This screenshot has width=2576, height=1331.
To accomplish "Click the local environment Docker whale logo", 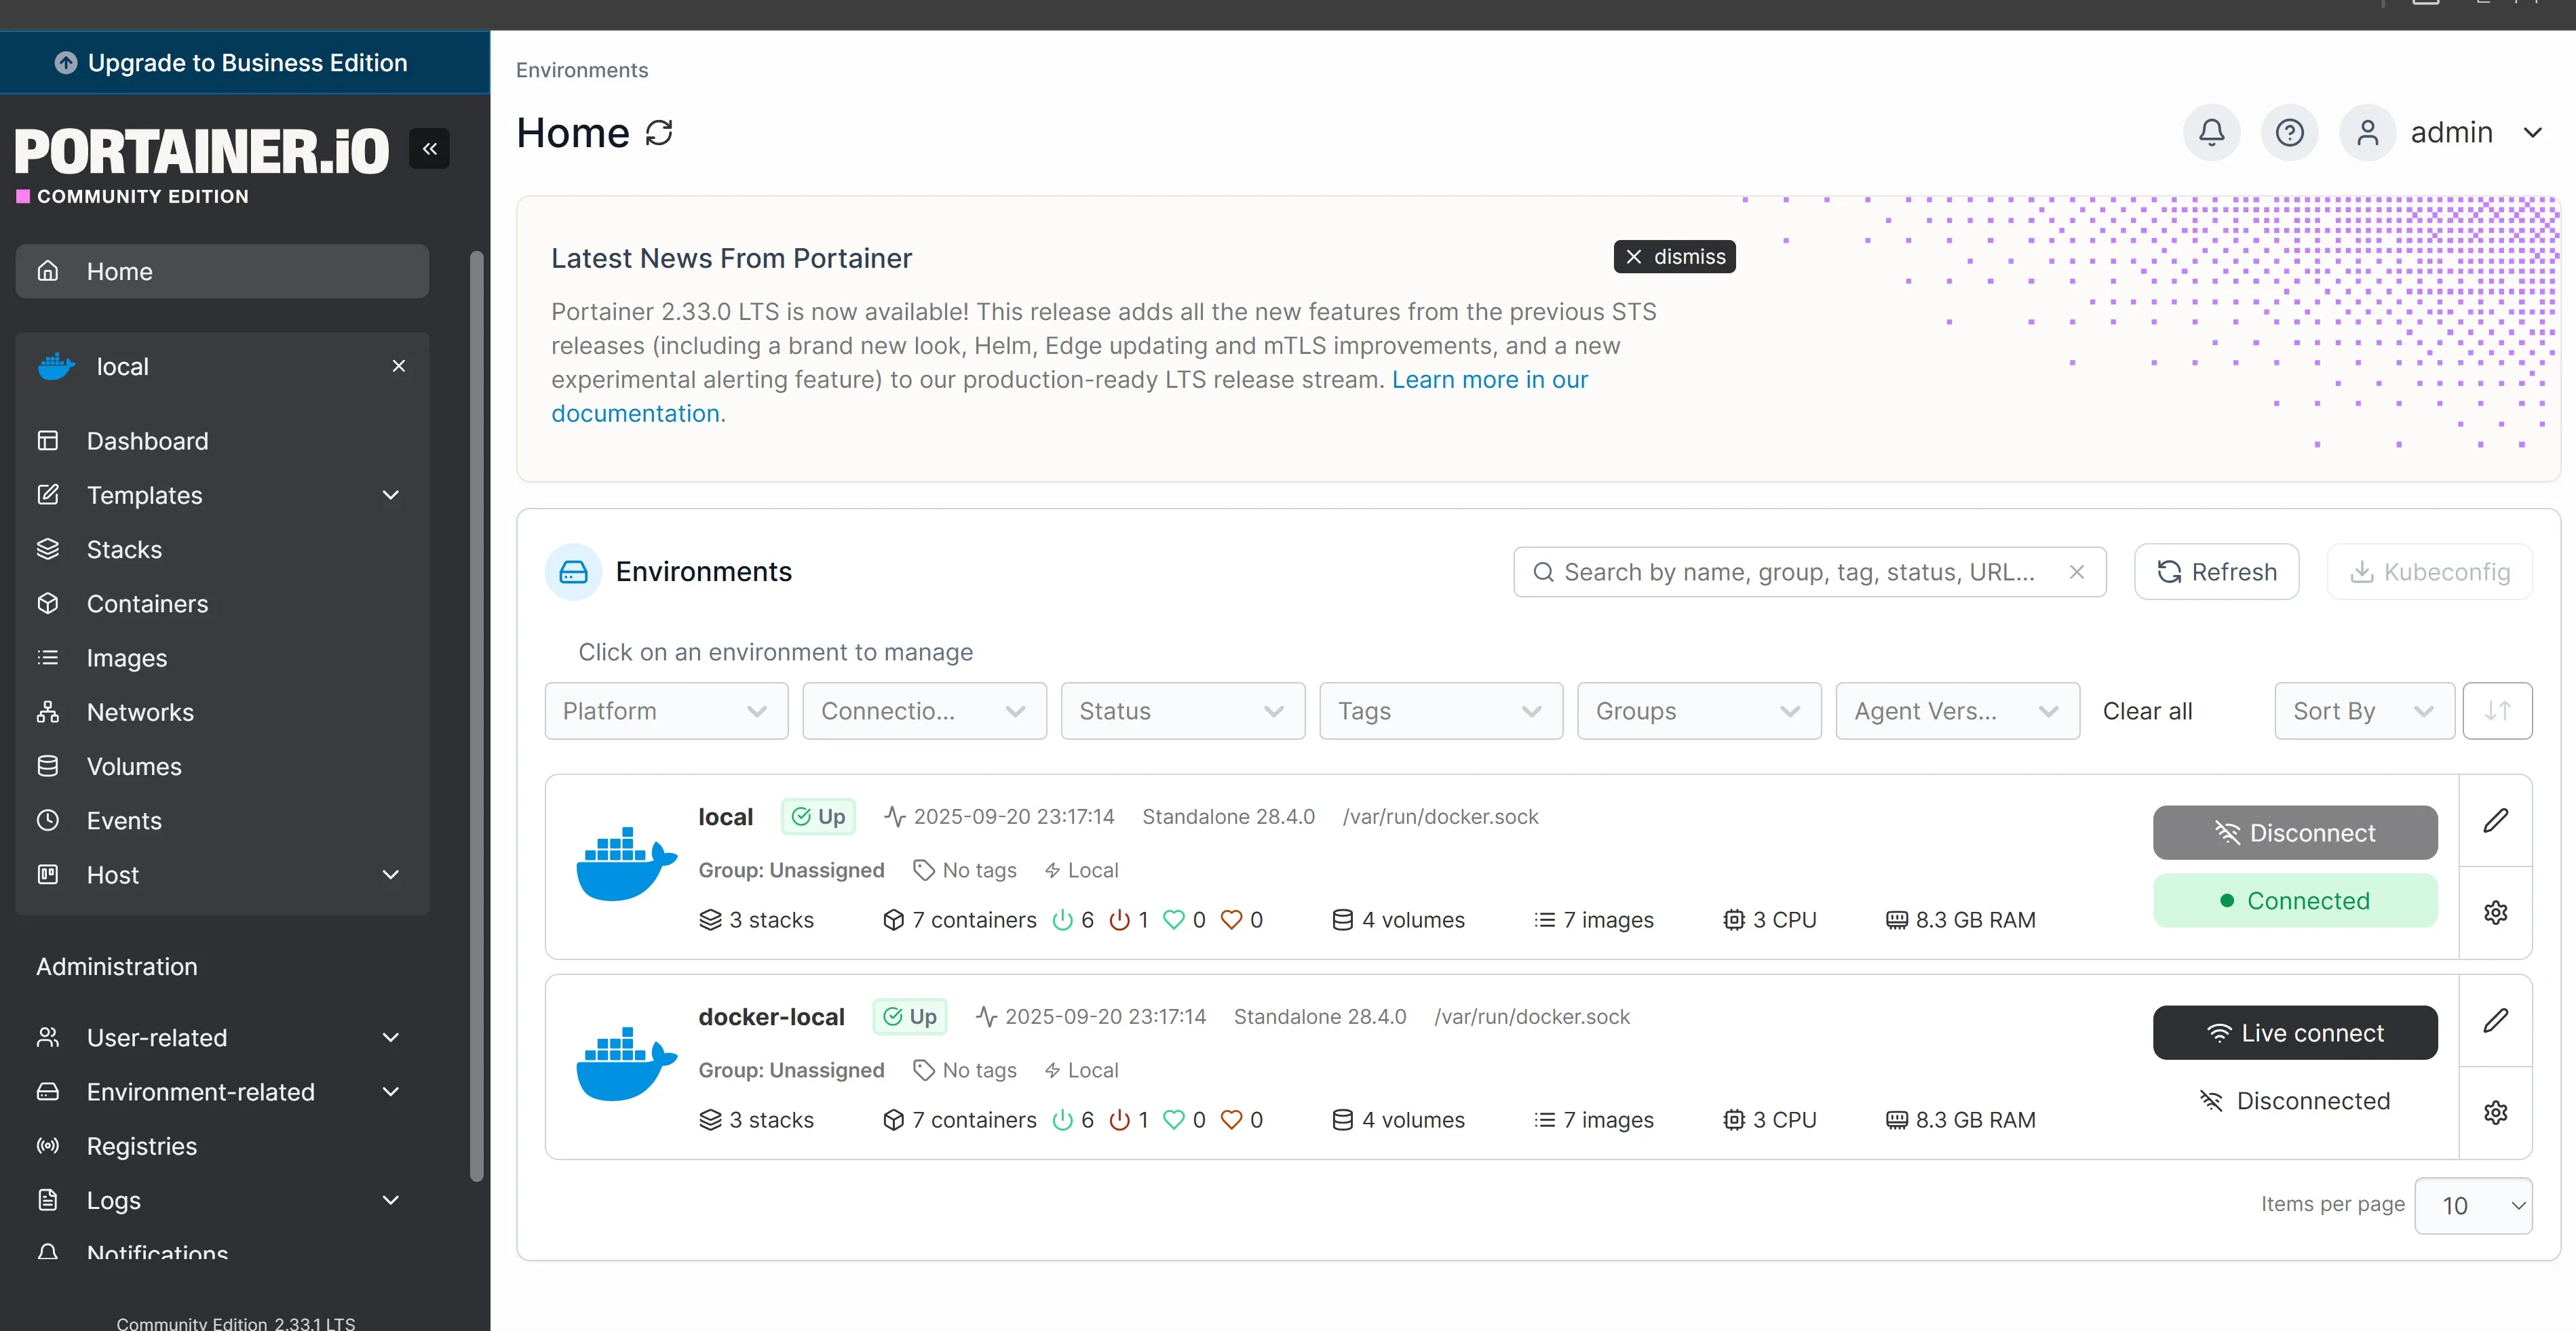I will pyautogui.click(x=626, y=865).
